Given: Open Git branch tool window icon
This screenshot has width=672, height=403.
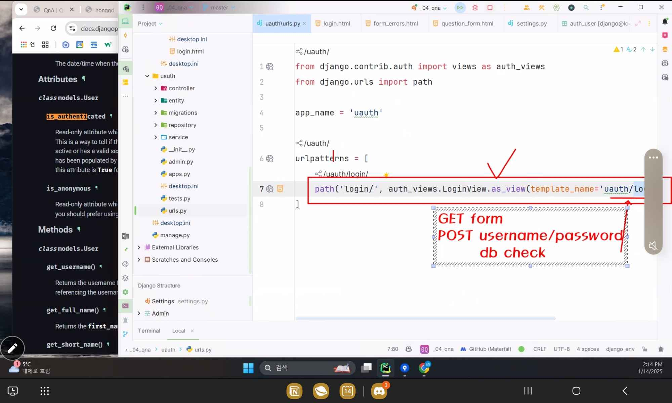Looking at the screenshot, I should pos(125,334).
